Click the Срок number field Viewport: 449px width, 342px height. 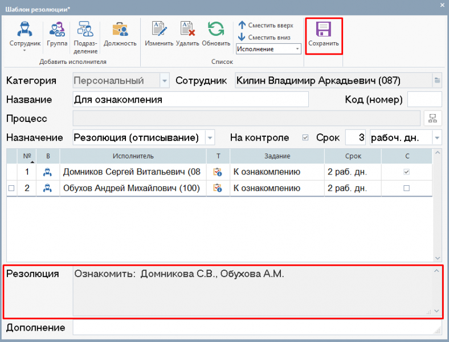point(356,137)
